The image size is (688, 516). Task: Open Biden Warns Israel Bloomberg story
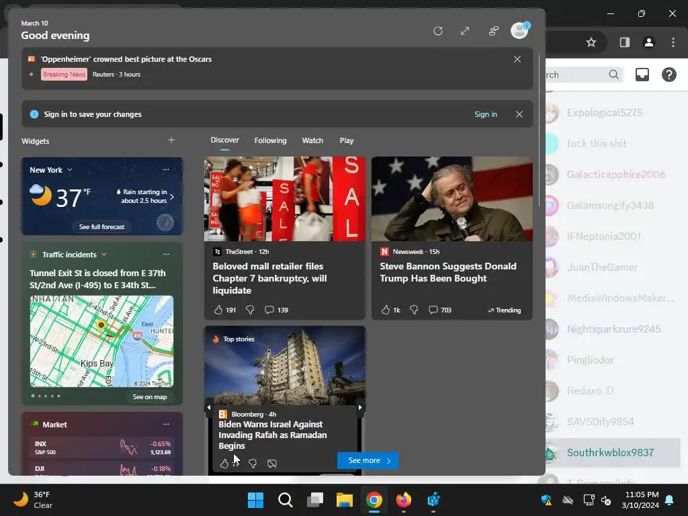(x=273, y=435)
